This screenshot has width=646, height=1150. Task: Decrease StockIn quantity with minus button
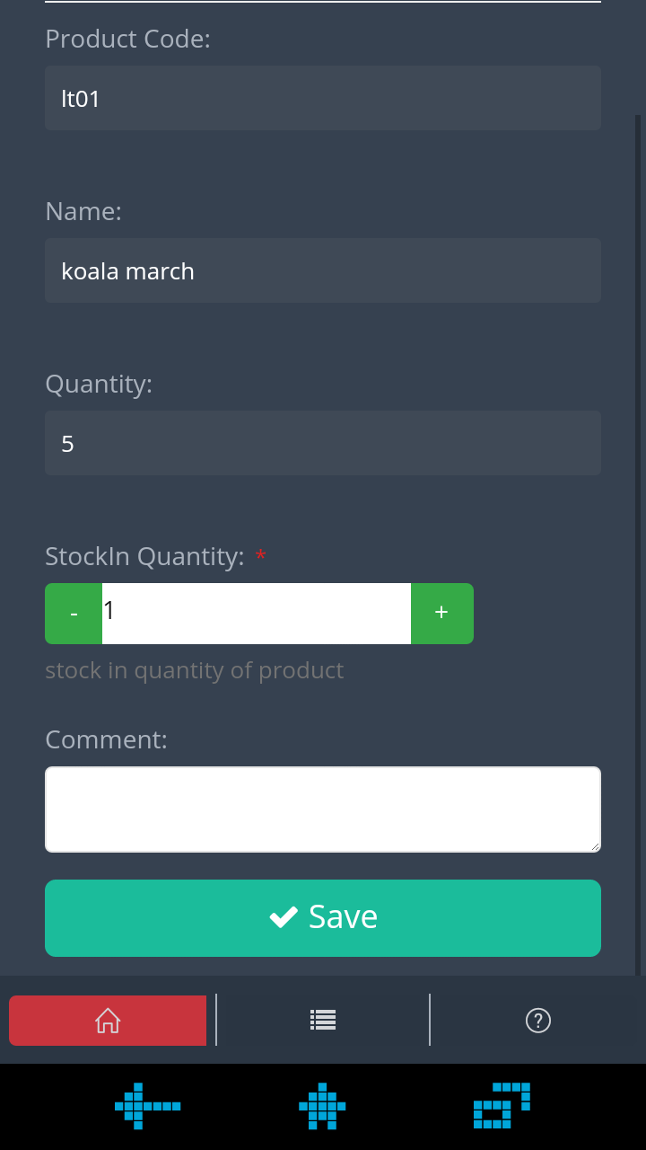pyautogui.click(x=74, y=614)
